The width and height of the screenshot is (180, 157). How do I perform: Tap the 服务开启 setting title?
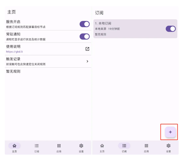[13, 22]
